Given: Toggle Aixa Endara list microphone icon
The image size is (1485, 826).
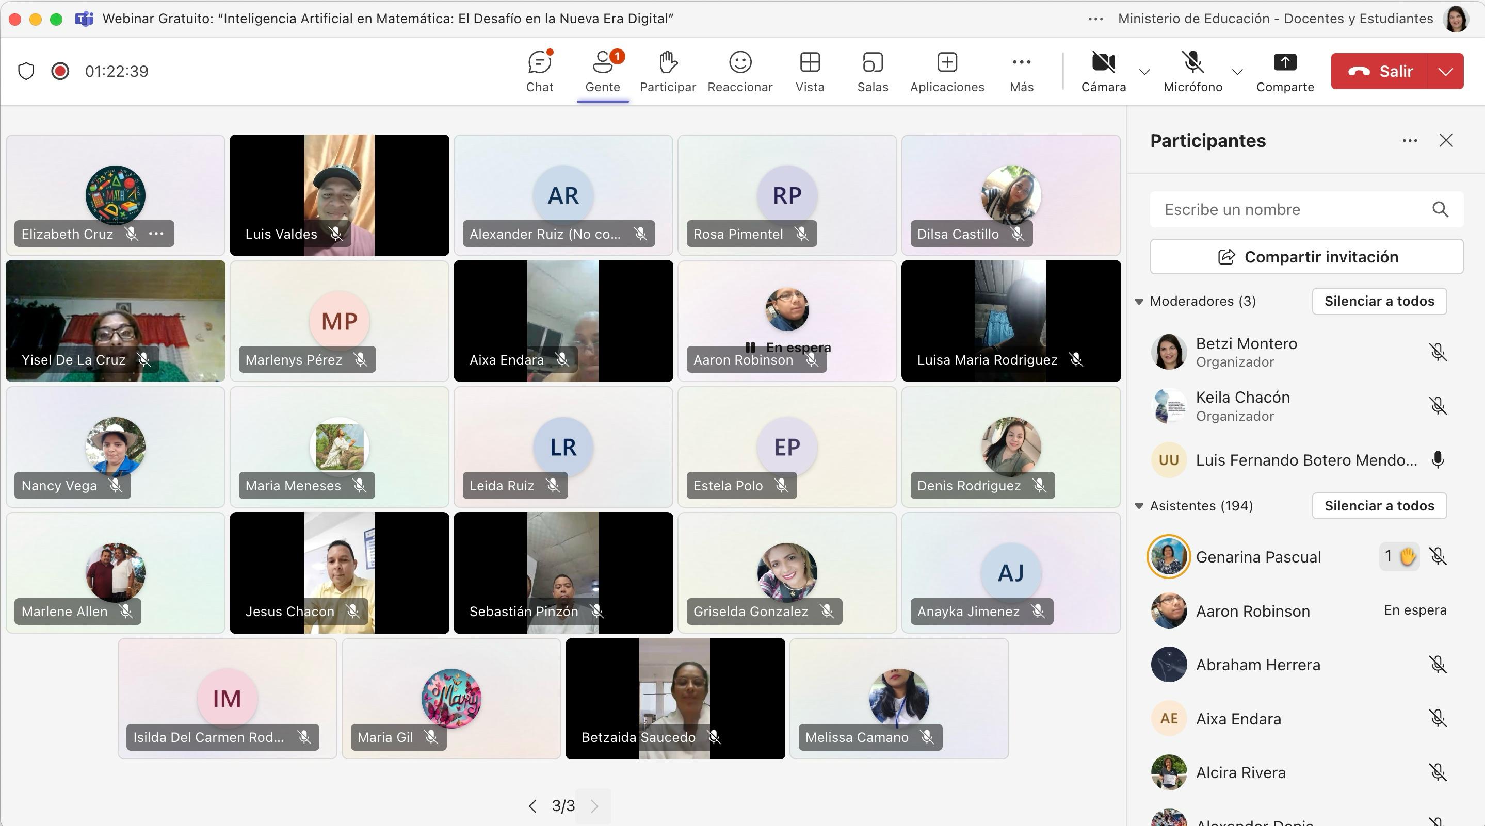Looking at the screenshot, I should (x=1438, y=718).
